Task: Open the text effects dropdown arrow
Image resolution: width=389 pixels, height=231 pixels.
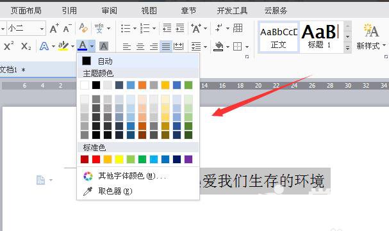Action: click(x=53, y=46)
